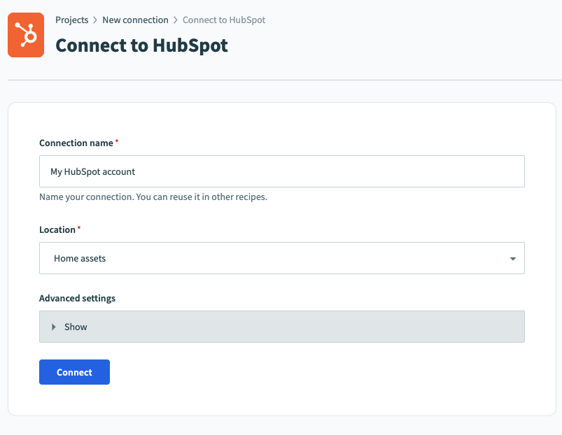The height and width of the screenshot is (435, 562).
Task: Expand Advanced settings Show section
Action: (282, 327)
